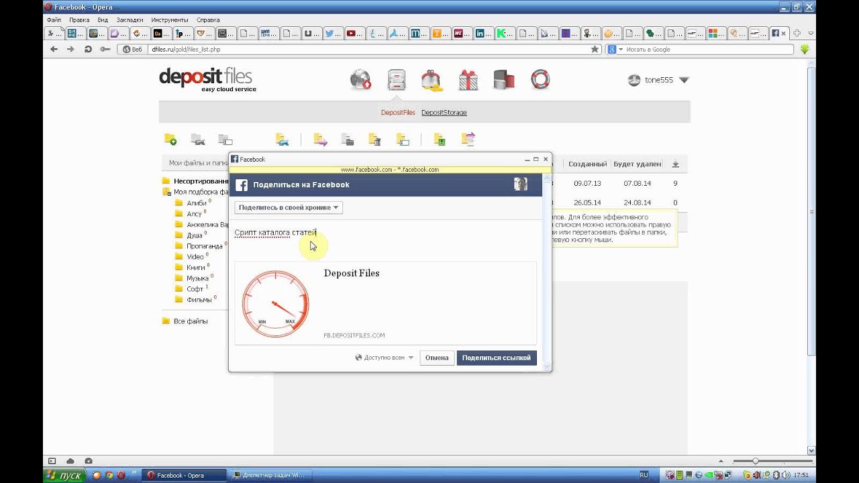Click the file with green exclamation icon
Viewport: 859px width, 483px height.
pyautogui.click(x=440, y=140)
